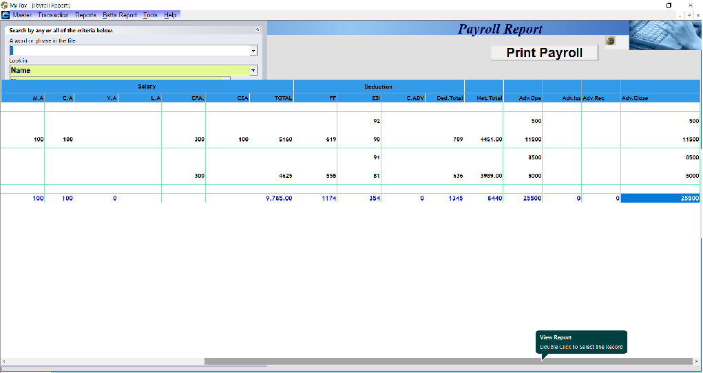Click the keyboard image in the header
The height and width of the screenshot is (373, 703).
tap(665, 36)
